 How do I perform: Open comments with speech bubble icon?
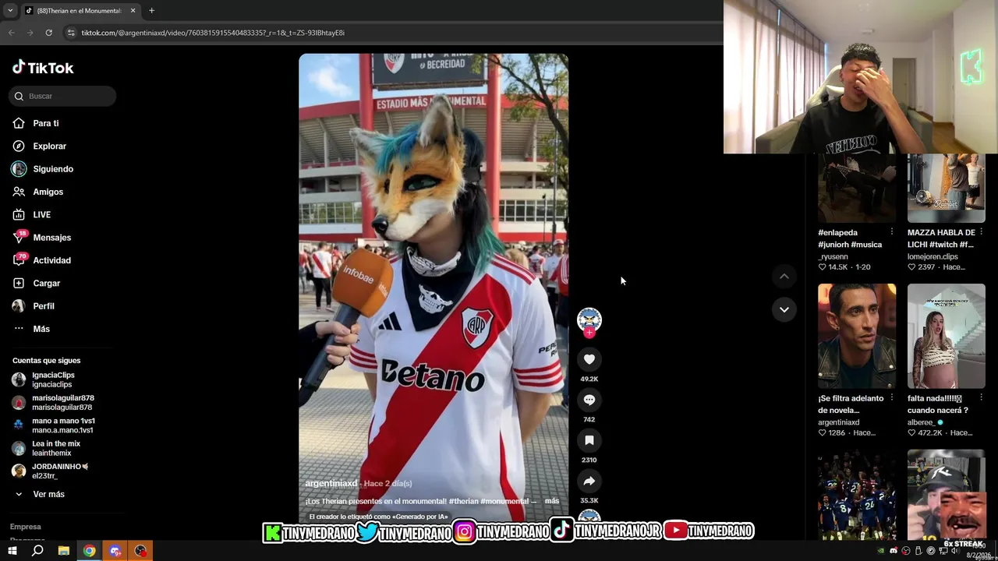tap(589, 400)
